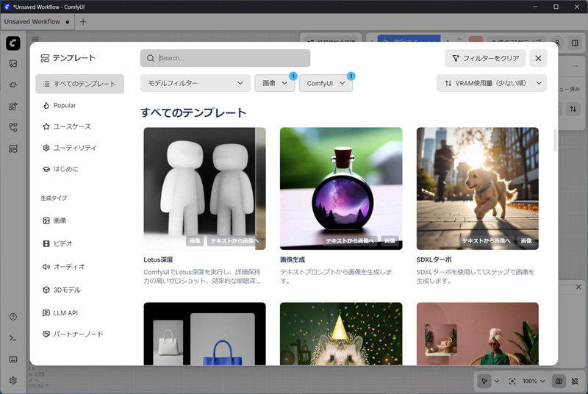Select すべてのテンプレート in the sidebar

click(80, 84)
